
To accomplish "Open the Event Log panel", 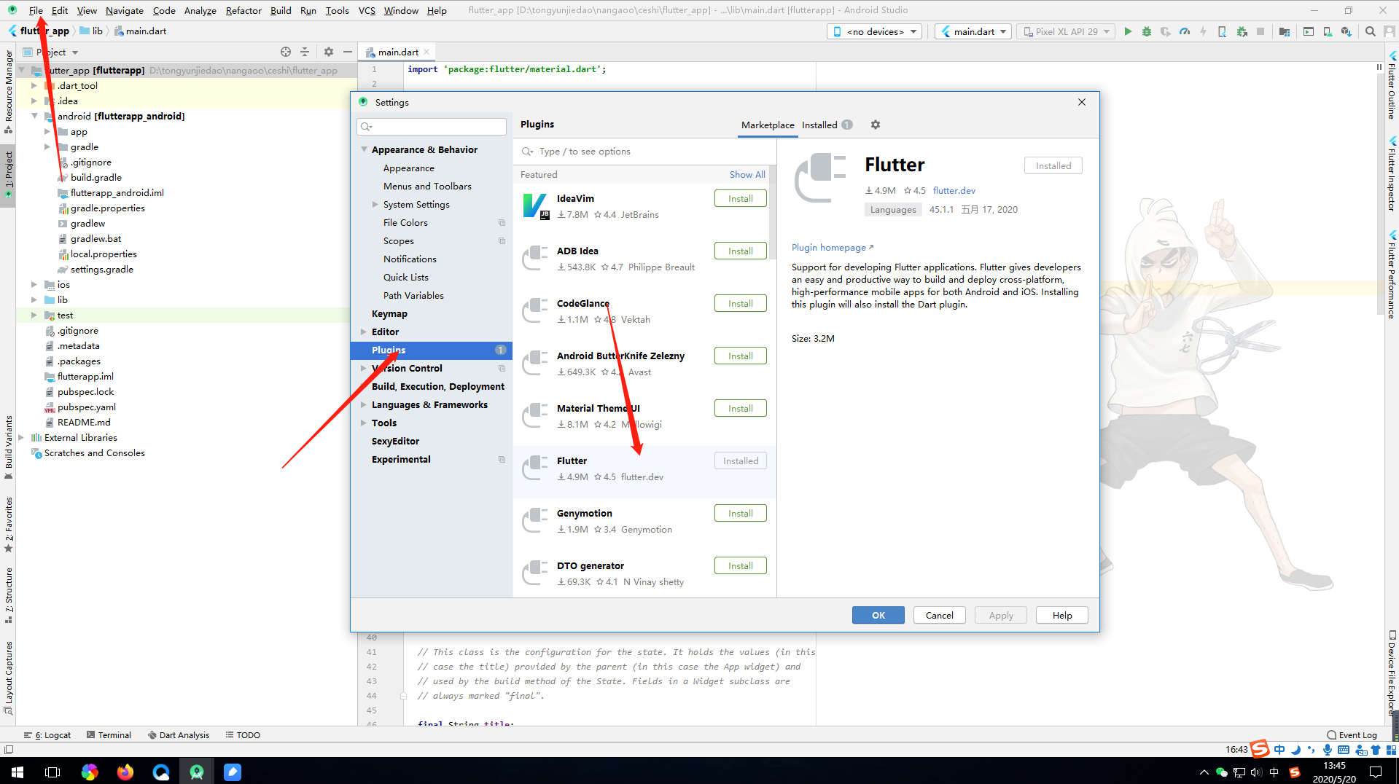I will (1352, 735).
